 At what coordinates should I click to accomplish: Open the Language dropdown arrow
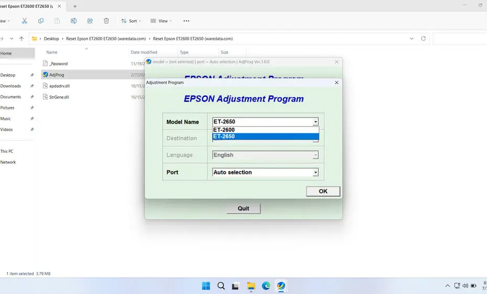coord(315,155)
